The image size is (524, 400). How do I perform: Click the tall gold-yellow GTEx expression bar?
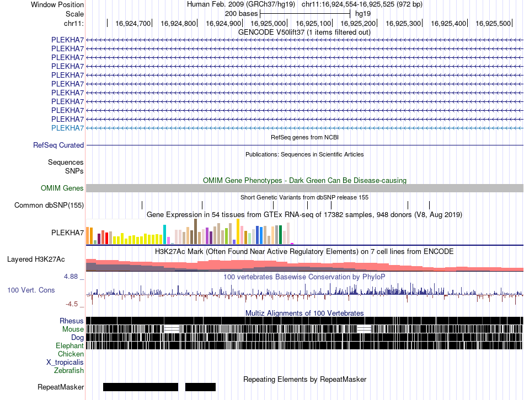(x=238, y=232)
